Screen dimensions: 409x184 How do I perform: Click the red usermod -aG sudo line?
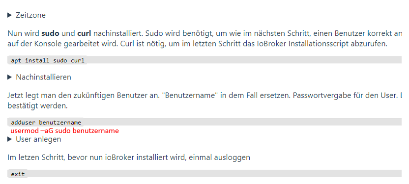pos(64,131)
